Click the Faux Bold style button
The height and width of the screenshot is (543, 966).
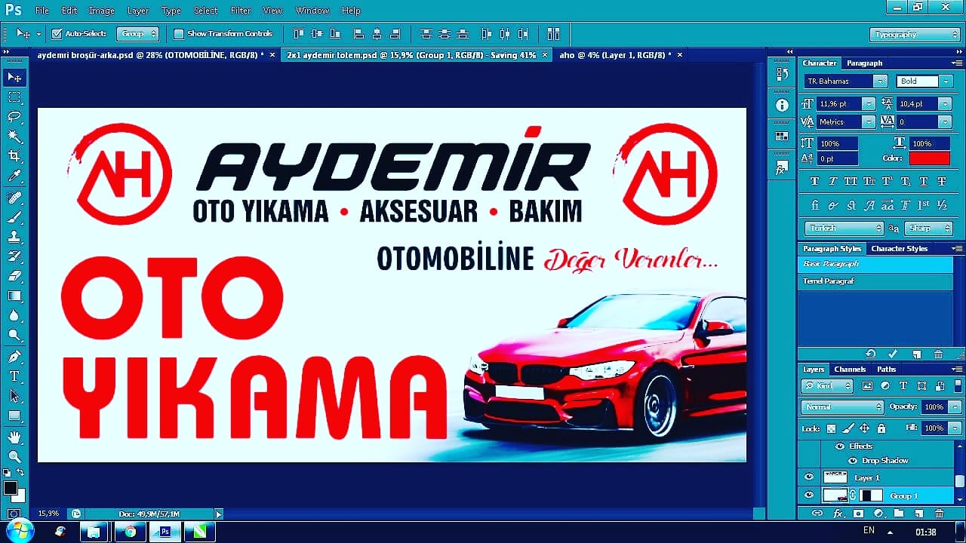point(814,182)
